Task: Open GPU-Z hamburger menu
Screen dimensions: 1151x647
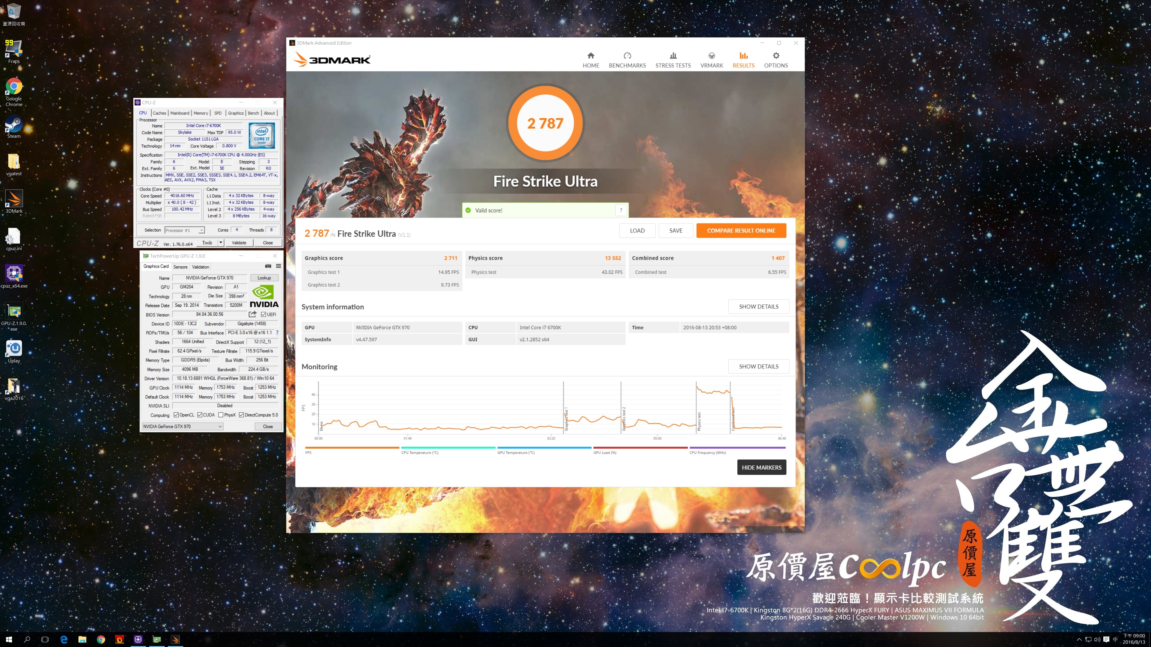Action: coord(278,266)
